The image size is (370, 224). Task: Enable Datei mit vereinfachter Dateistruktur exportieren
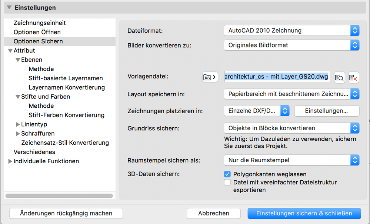tap(227, 183)
